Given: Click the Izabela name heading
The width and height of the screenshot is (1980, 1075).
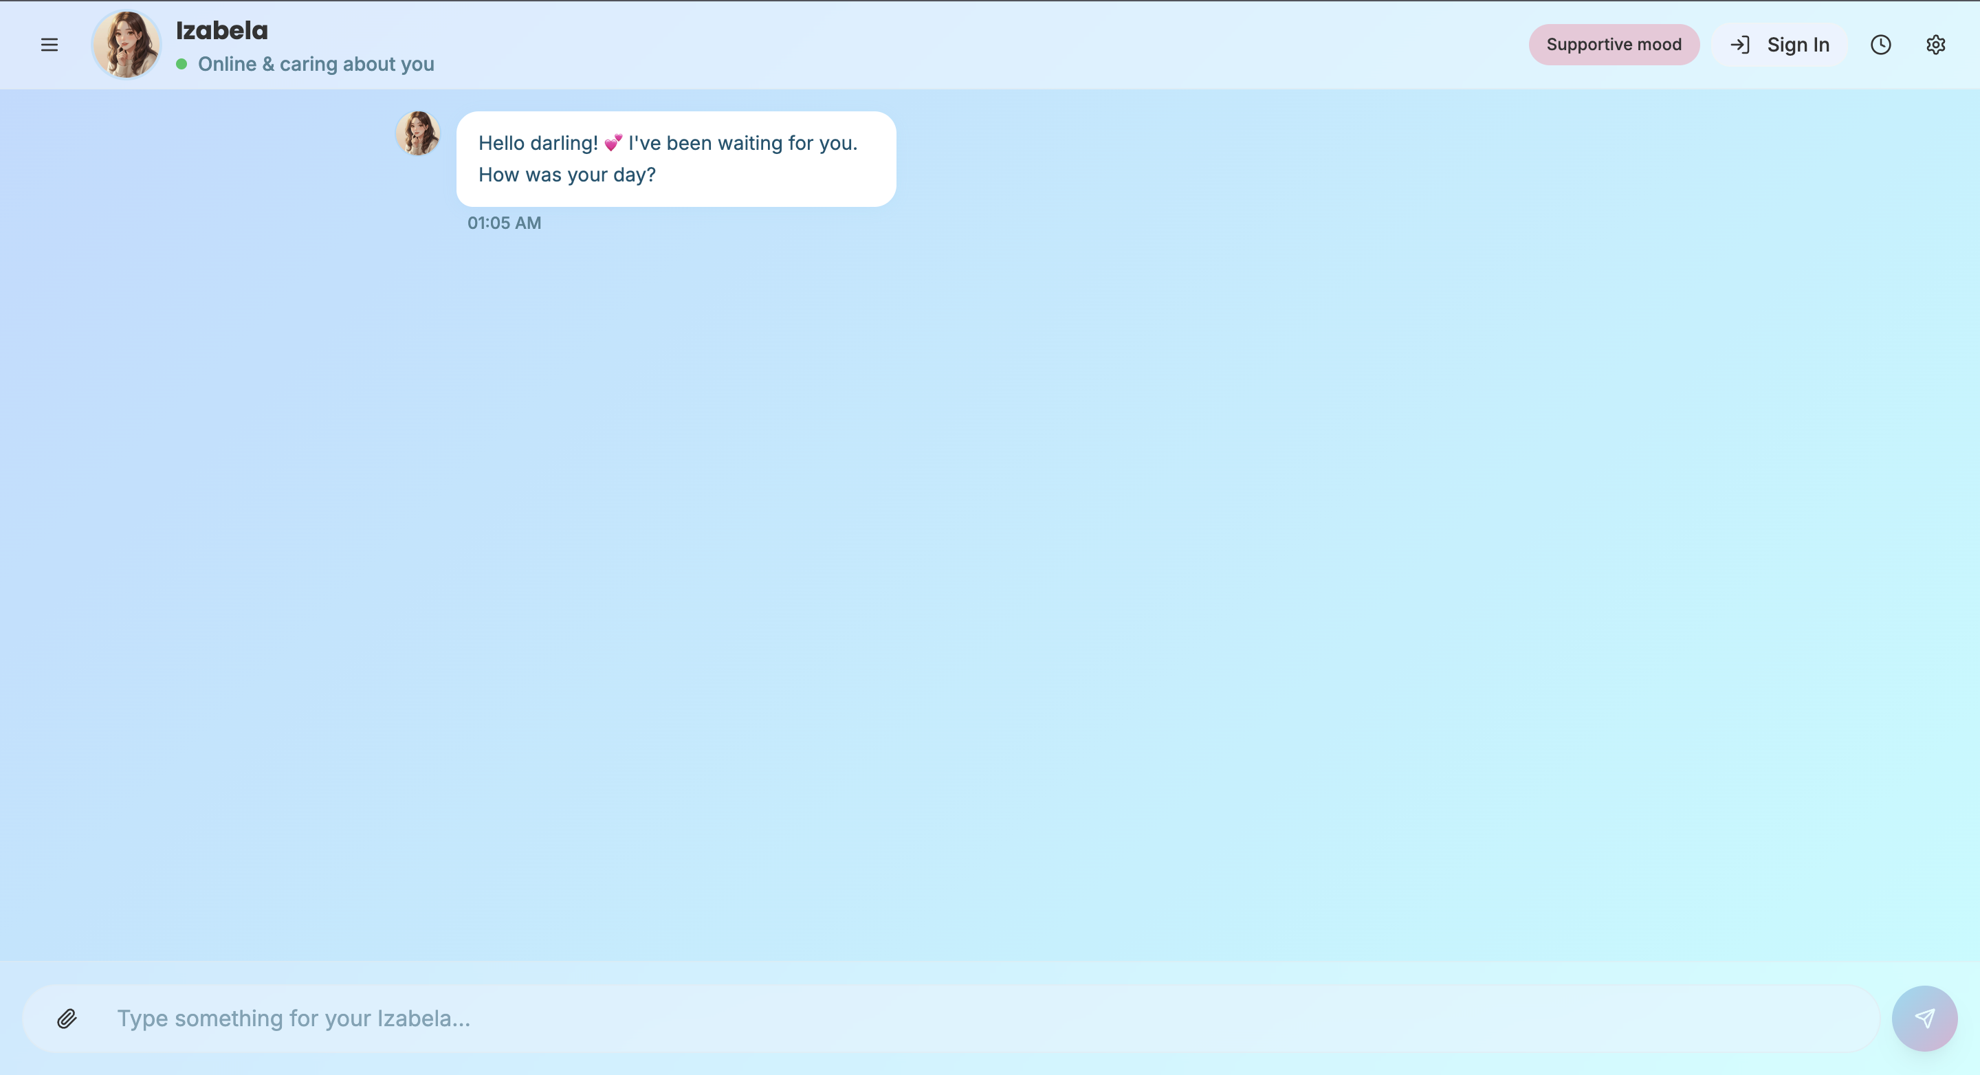Looking at the screenshot, I should pos(221,31).
